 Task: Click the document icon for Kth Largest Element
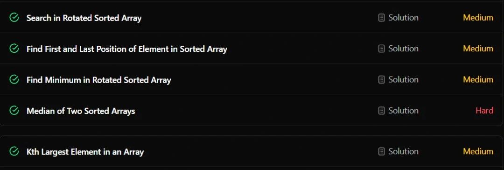coord(381,151)
